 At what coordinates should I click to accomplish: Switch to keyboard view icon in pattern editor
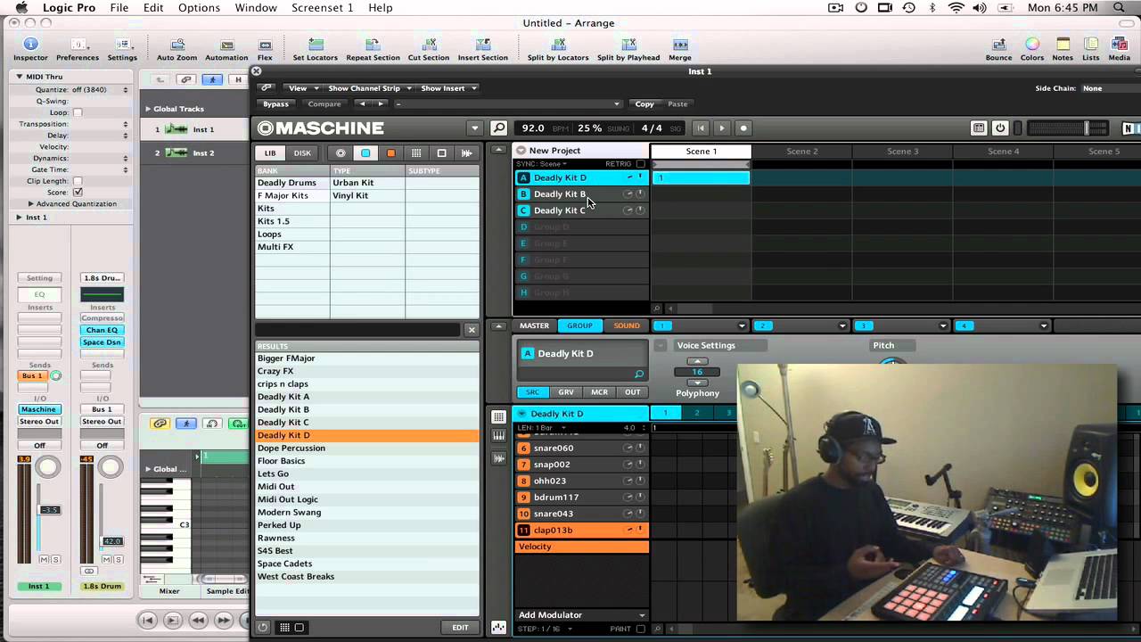(498, 438)
